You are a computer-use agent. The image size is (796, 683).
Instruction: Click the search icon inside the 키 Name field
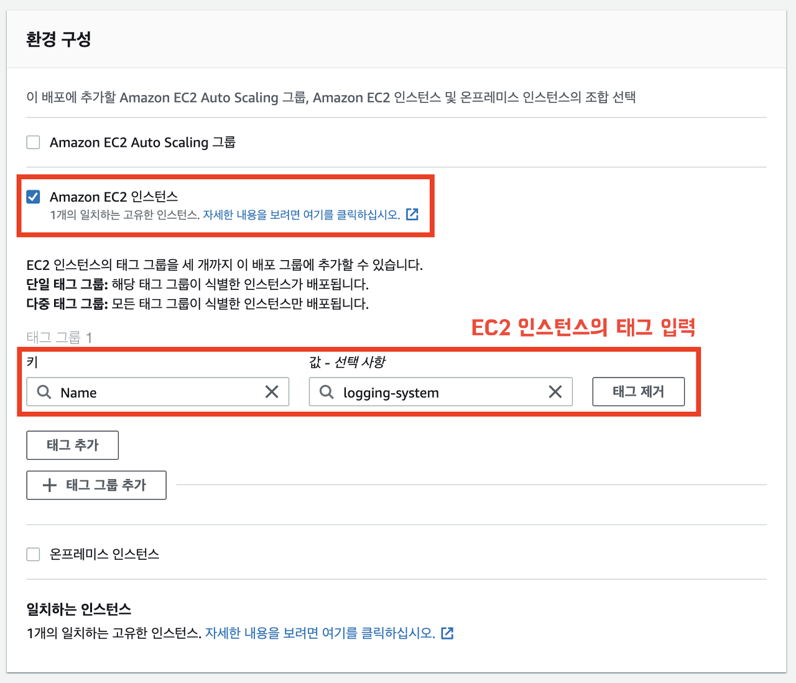[x=44, y=392]
